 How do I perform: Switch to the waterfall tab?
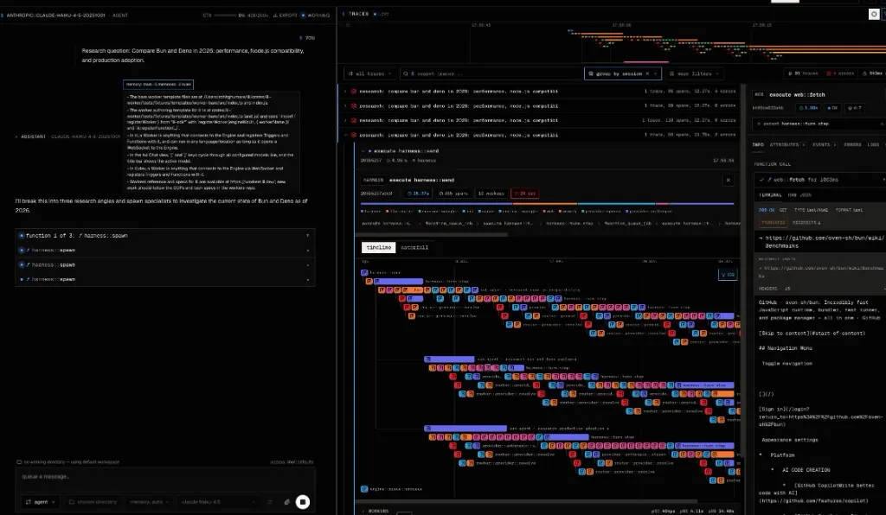pos(414,248)
